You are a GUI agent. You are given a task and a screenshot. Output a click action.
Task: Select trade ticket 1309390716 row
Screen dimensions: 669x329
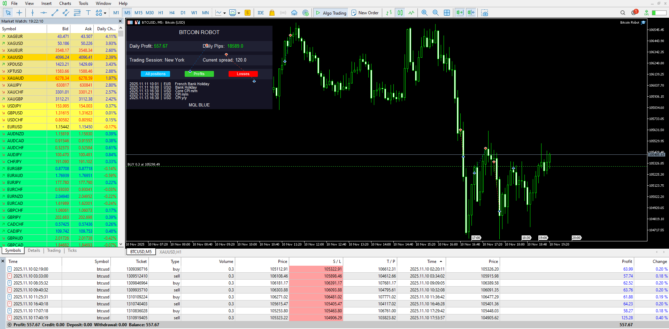pyautogui.click(x=337, y=269)
